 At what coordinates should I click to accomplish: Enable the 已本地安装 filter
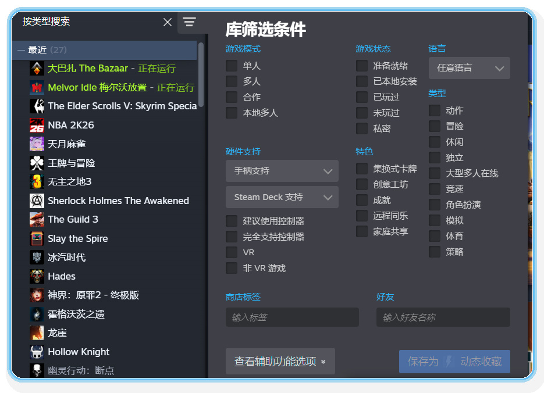click(362, 81)
